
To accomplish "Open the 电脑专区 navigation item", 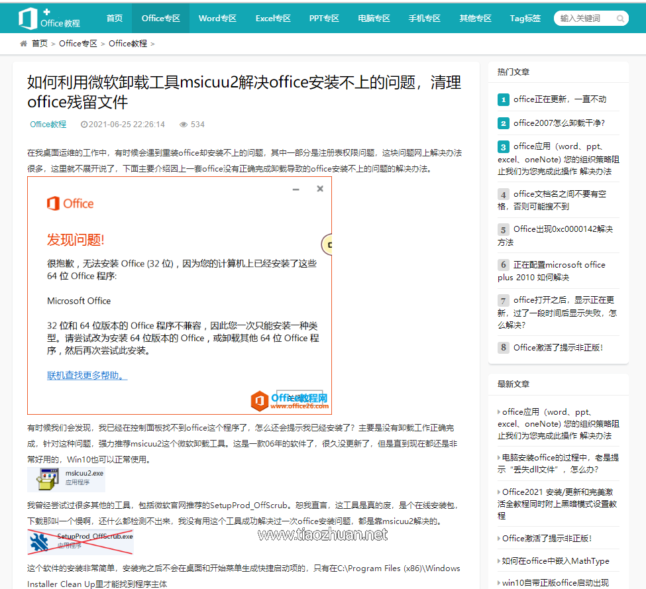I will 374,18.
